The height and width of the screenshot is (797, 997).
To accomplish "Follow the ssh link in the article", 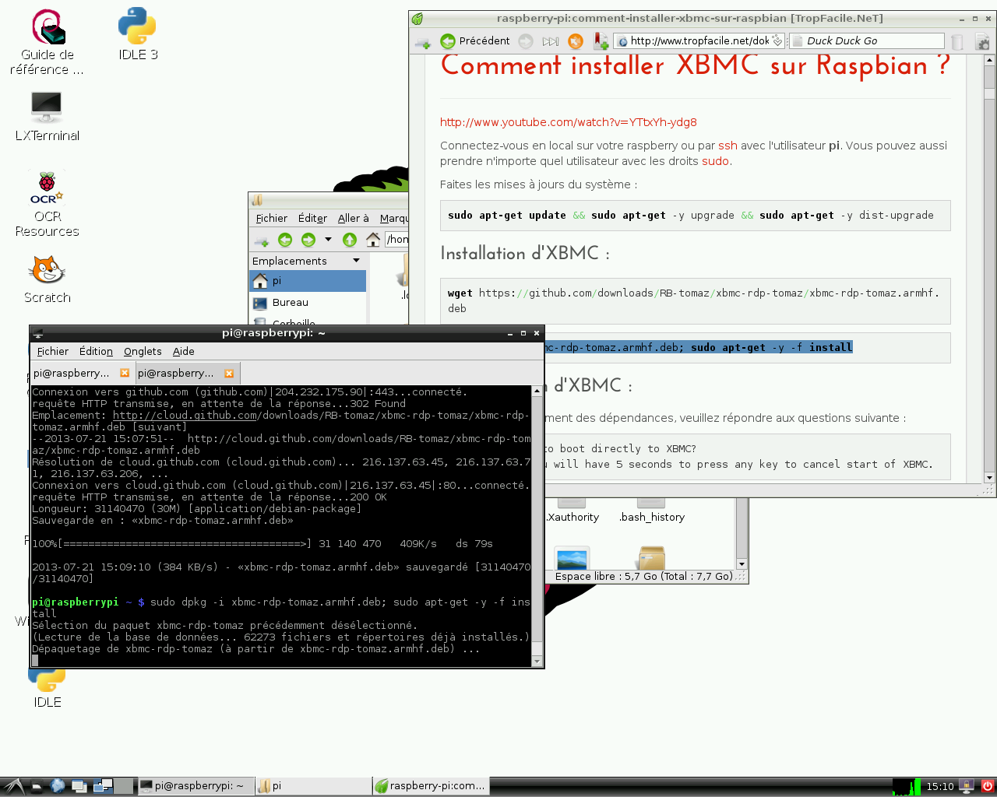I will [727, 146].
